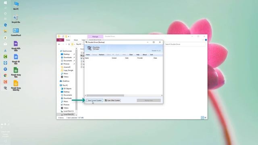Click the Explorer back arrow
The height and width of the screenshot is (145, 258).
click(59, 44)
